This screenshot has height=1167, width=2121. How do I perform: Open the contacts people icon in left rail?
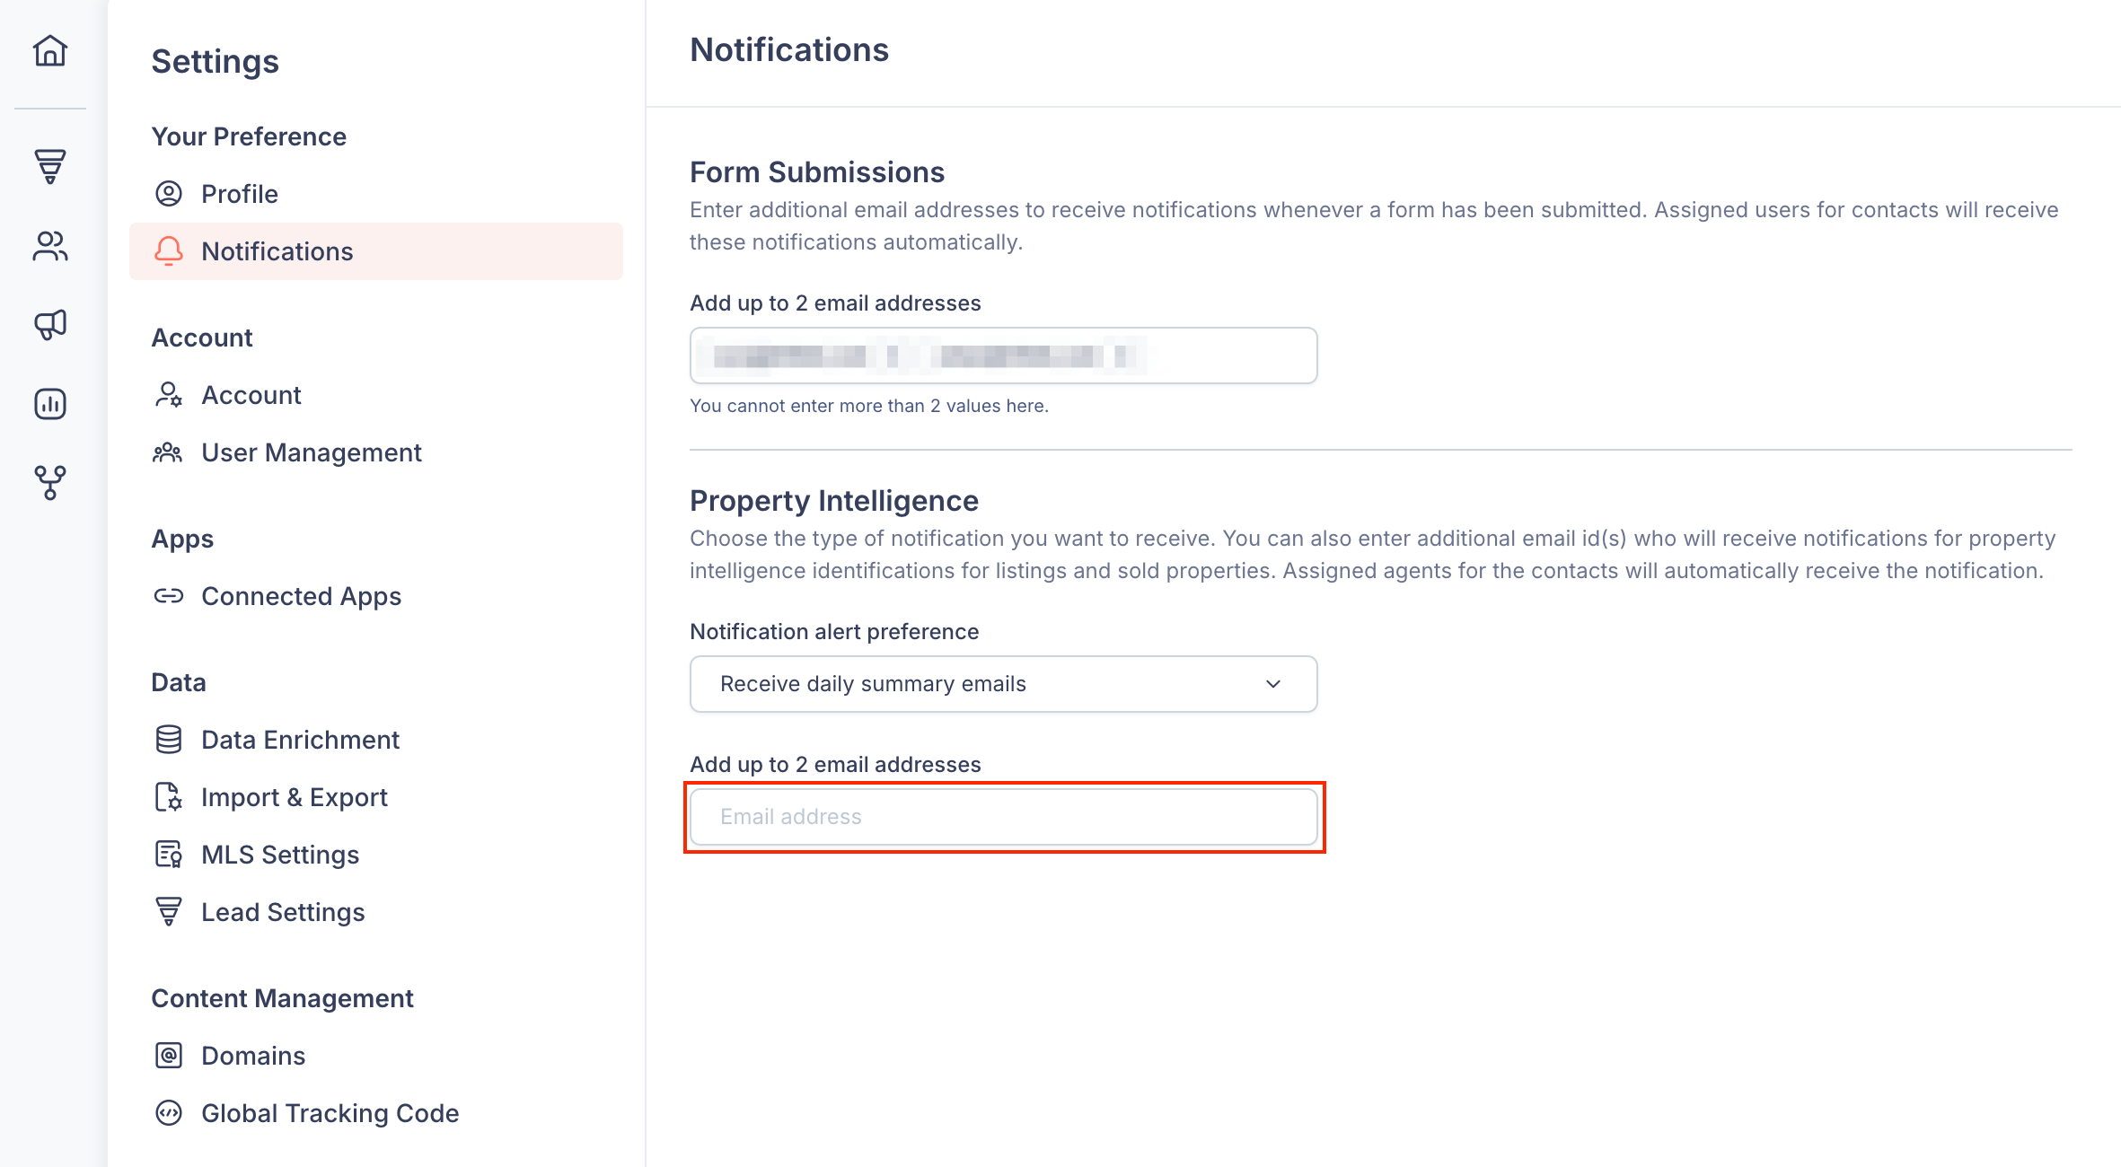(x=50, y=246)
